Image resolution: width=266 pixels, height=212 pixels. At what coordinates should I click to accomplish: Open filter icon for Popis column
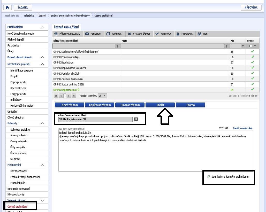226,46
